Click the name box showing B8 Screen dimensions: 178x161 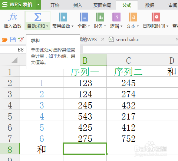point(13,50)
